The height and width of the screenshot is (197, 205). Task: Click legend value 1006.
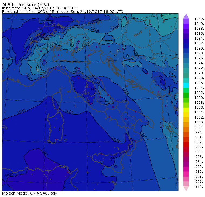[x=199, y=107]
